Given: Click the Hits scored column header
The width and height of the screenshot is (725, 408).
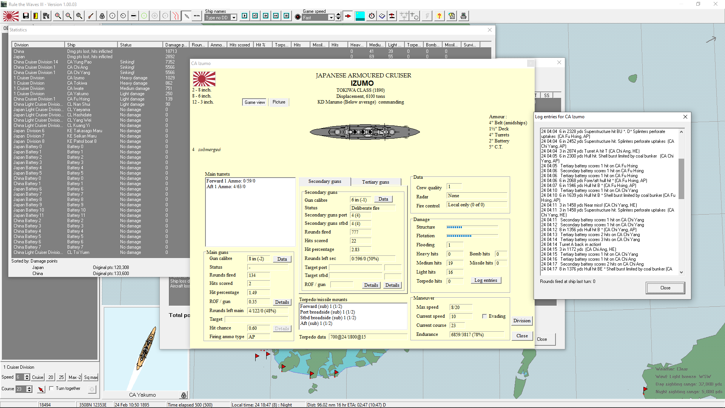Looking at the screenshot, I should pyautogui.click(x=240, y=45).
